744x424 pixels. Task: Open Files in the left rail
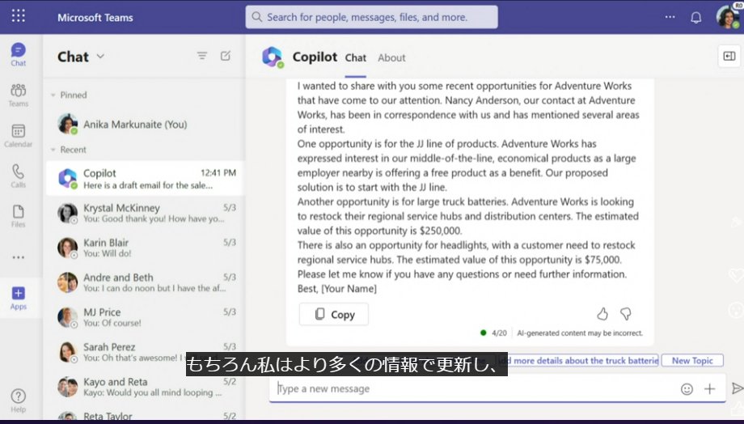pyautogui.click(x=18, y=217)
